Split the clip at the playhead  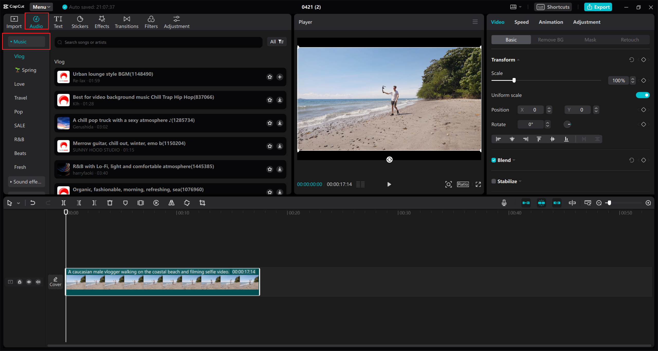[64, 203]
